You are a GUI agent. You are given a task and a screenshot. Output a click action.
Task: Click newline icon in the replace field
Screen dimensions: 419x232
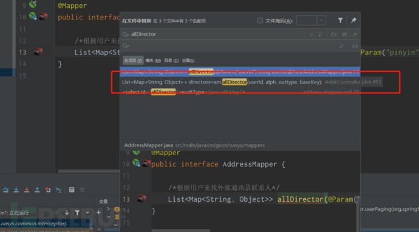click(341, 46)
